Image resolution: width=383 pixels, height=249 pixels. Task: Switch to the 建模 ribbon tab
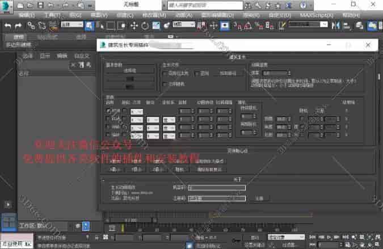point(16,37)
